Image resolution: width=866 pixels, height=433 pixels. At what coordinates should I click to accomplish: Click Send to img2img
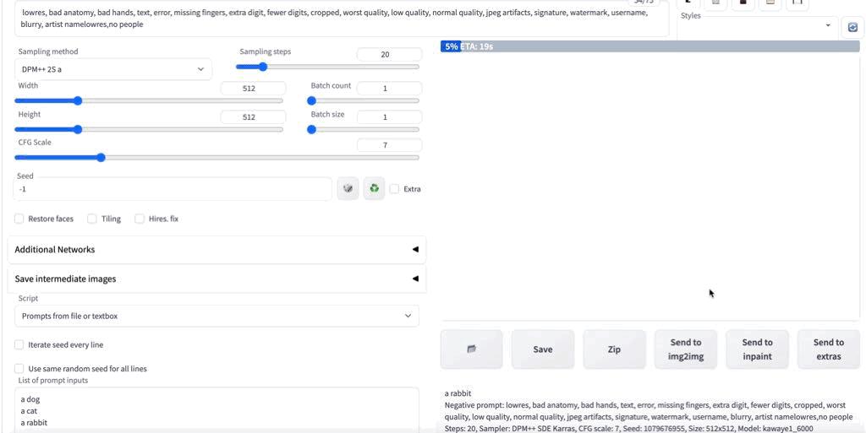[685, 349]
